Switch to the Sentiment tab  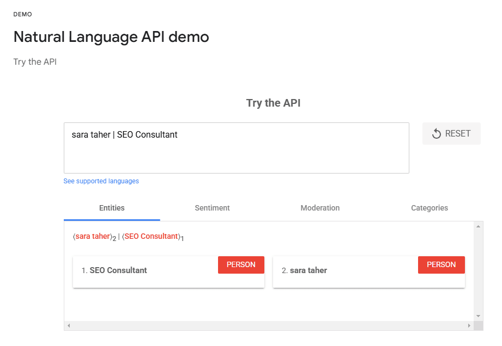click(x=212, y=208)
